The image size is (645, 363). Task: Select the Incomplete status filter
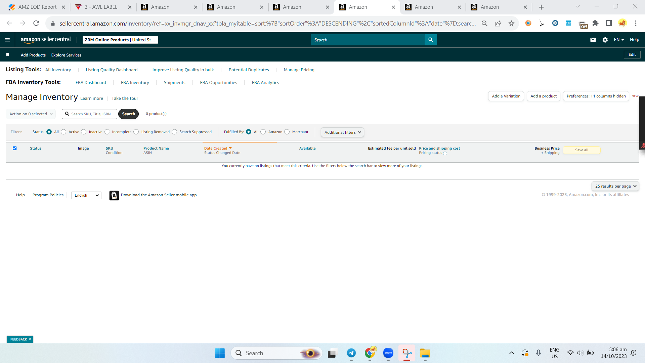(107, 132)
